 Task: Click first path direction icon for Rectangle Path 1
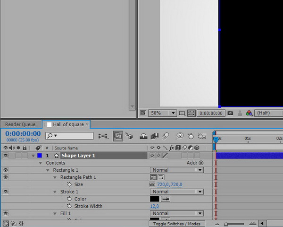(x=153, y=177)
